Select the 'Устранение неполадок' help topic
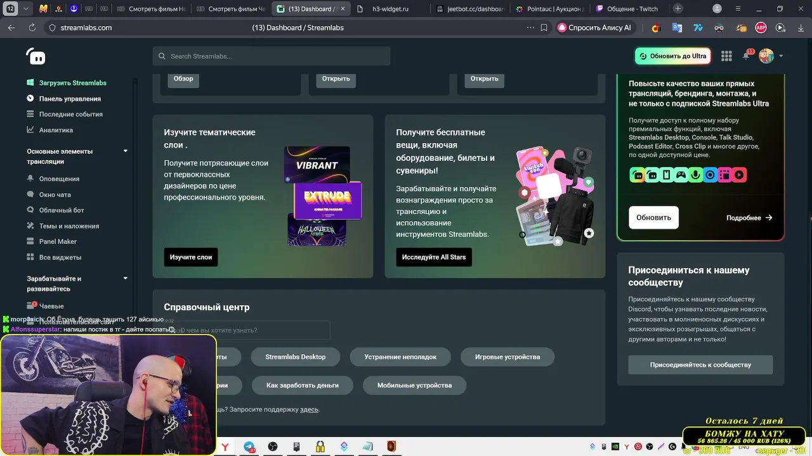Image resolution: width=812 pixels, height=456 pixels. (400, 357)
